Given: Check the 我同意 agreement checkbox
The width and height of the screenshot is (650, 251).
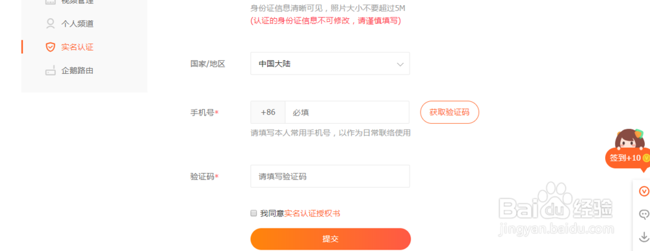Looking at the screenshot, I should pyautogui.click(x=253, y=213).
